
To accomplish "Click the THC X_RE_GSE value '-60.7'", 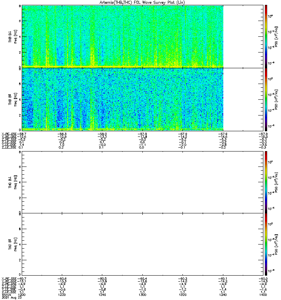I will pos(21,279).
